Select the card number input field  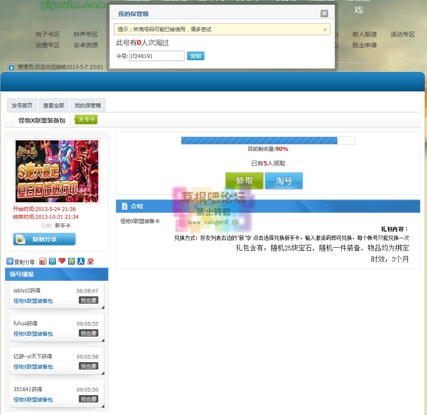(156, 56)
